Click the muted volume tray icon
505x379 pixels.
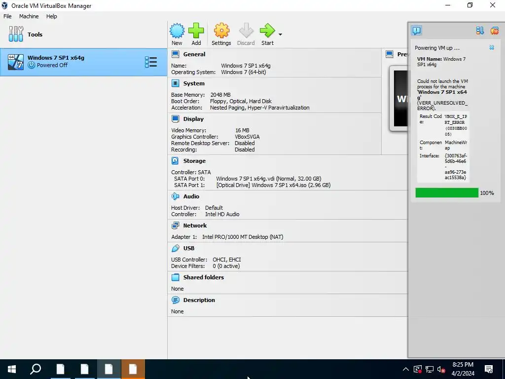(441, 369)
